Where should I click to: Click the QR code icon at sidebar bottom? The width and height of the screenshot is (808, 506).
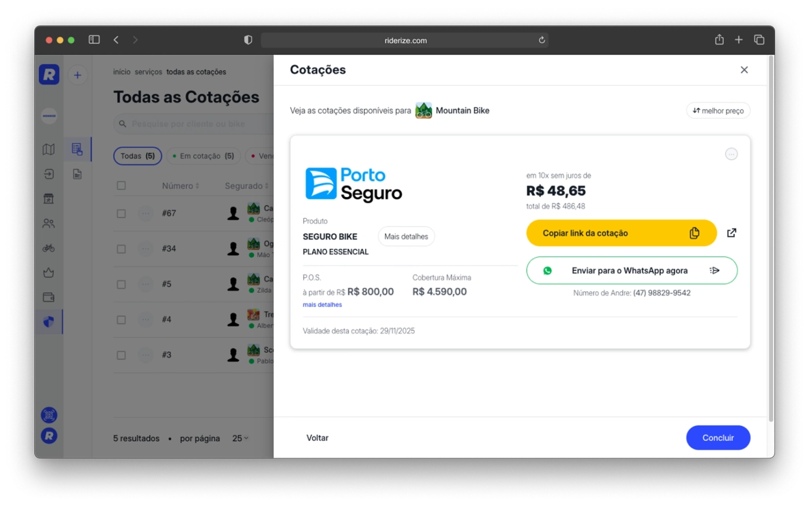(x=49, y=415)
